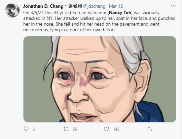Expand the illustrated portrait image
182x139 pixels.
100,79
